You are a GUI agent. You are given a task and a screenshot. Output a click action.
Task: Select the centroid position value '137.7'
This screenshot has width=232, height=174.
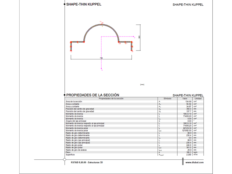point(189,111)
